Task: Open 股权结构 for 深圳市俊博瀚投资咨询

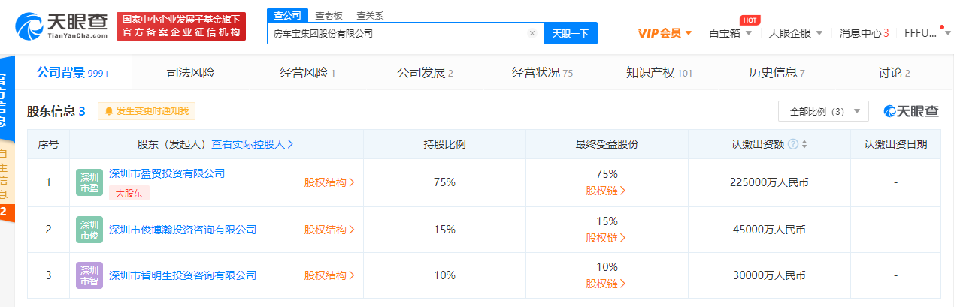Action: [x=329, y=230]
